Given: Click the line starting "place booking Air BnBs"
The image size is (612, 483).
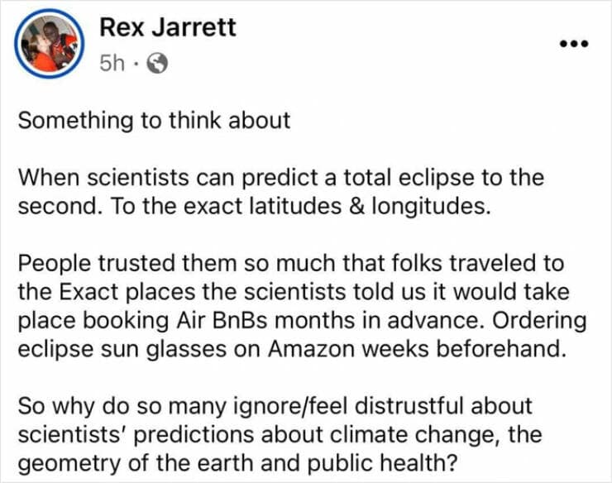Looking at the screenshot, I should tap(302, 320).
